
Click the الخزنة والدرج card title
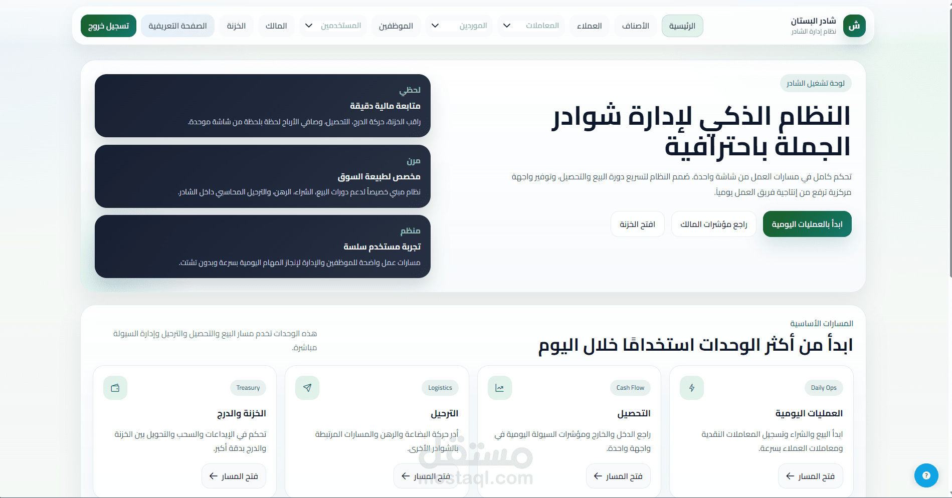(x=242, y=413)
